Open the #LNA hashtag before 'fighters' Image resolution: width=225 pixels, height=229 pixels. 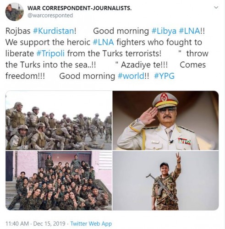pos(103,42)
